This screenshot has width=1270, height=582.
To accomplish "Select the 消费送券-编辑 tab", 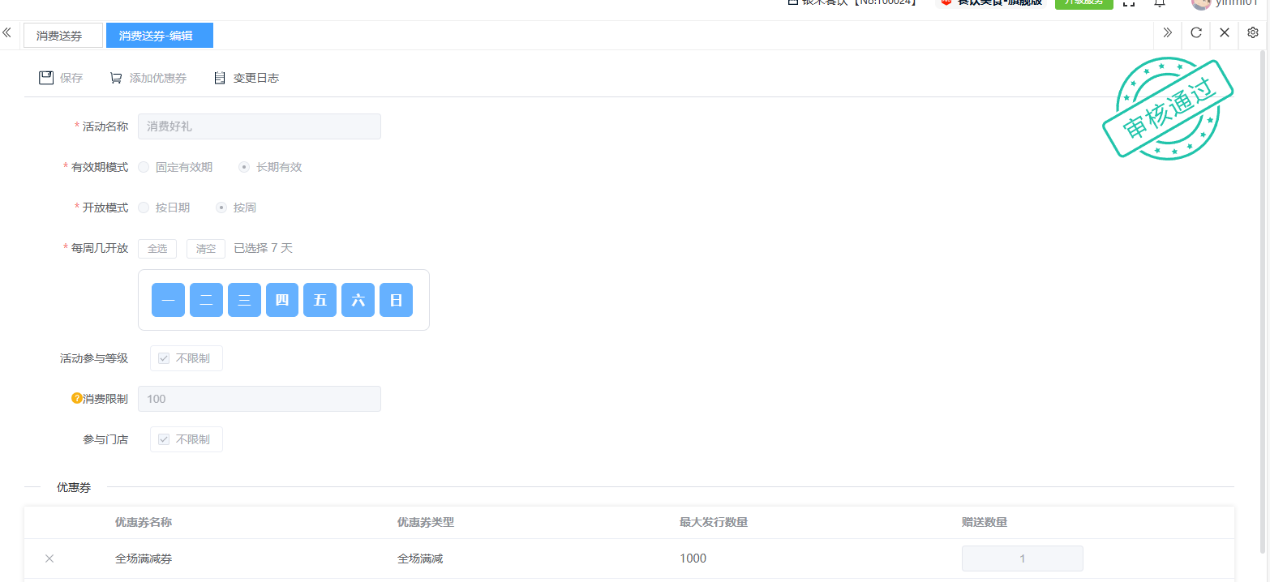I will [x=159, y=36].
